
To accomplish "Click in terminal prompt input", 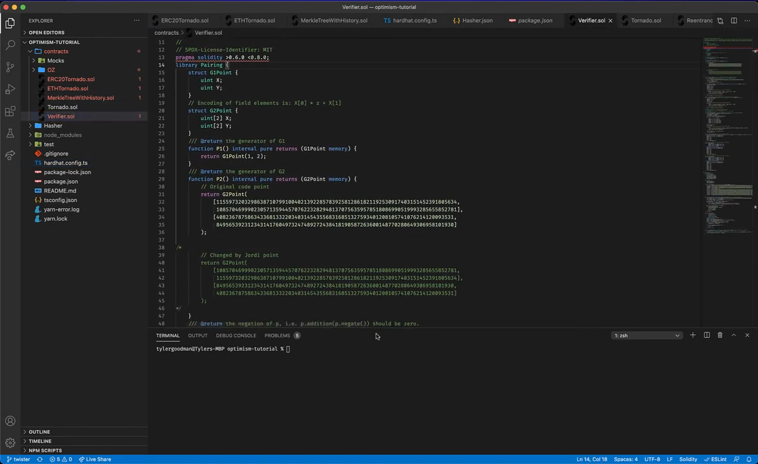I will [288, 349].
